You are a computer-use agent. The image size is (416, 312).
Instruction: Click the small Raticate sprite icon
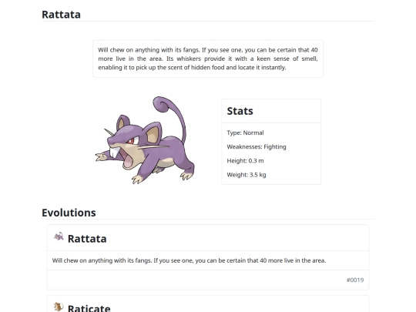pos(59,307)
